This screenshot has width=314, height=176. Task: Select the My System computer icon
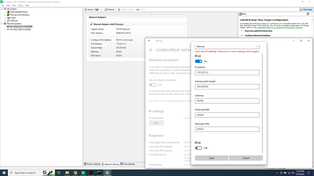tap(5, 9)
